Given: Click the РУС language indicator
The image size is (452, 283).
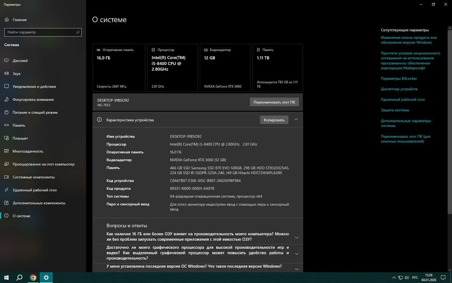Looking at the screenshot, I should coord(415,278).
